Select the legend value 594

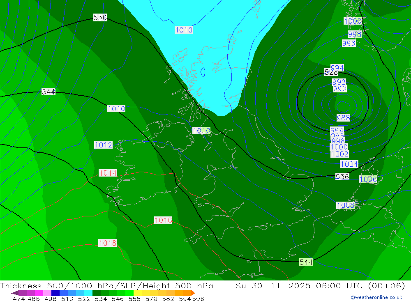[x=185, y=299]
